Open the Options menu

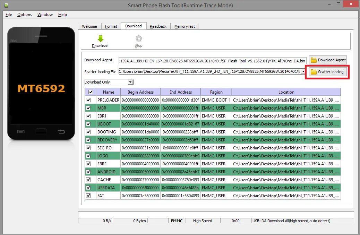25,15
